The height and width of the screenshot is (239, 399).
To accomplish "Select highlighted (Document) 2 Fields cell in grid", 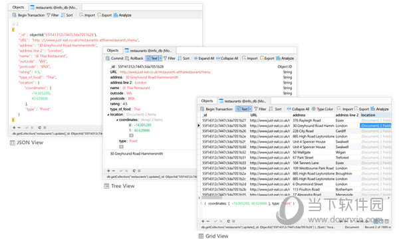I will [376, 125].
